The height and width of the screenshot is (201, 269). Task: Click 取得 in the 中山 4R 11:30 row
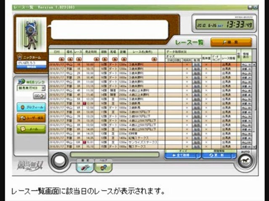coord(197,90)
